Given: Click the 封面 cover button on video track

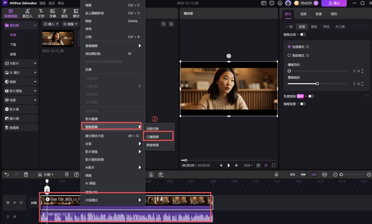Looking at the screenshot, I should [34, 203].
